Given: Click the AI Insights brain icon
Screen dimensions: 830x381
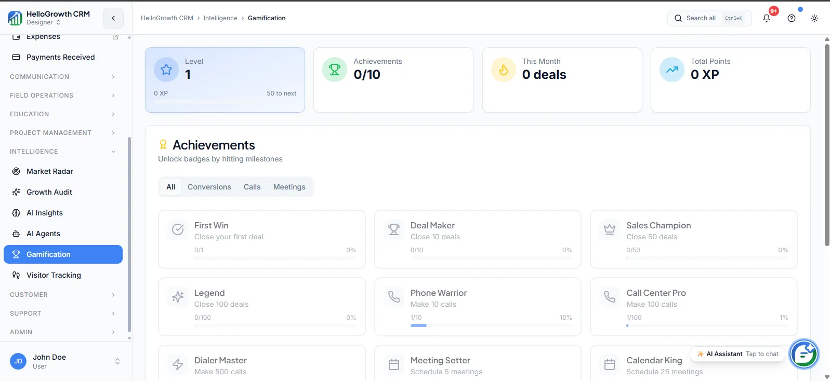Looking at the screenshot, I should (16, 213).
